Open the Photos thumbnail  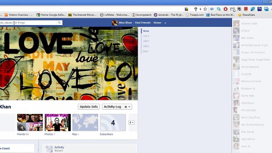click(58, 122)
